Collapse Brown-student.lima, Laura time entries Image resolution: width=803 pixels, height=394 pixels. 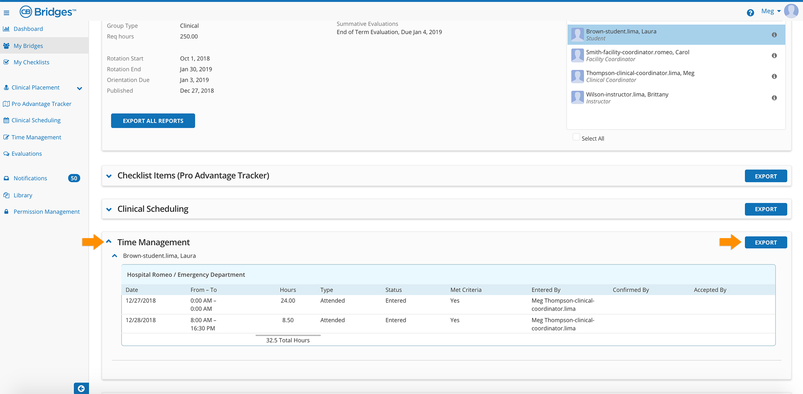115,256
